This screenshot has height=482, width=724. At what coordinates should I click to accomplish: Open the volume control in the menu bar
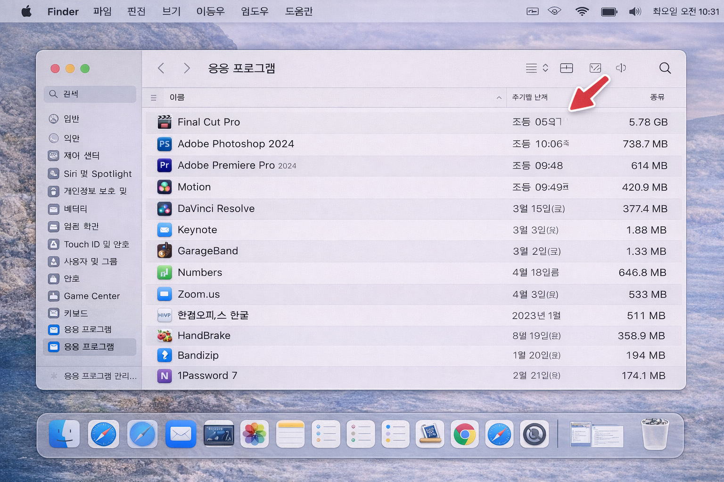(x=635, y=11)
